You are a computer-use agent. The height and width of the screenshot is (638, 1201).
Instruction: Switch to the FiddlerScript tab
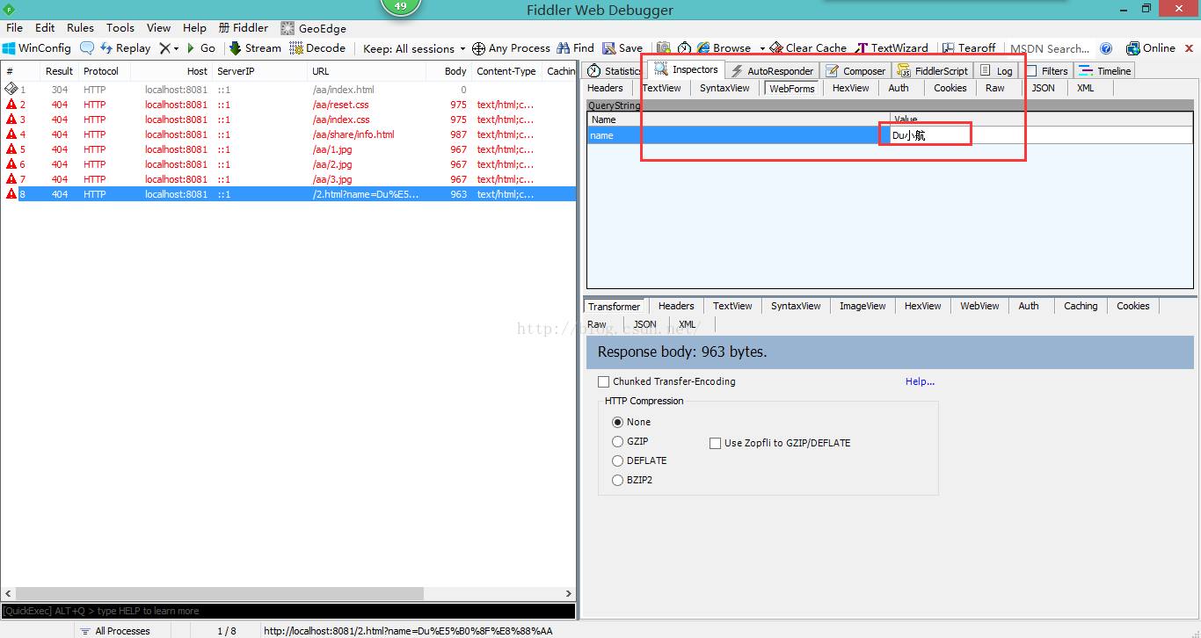click(932, 70)
